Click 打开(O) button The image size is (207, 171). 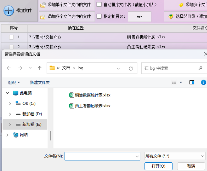(159, 166)
